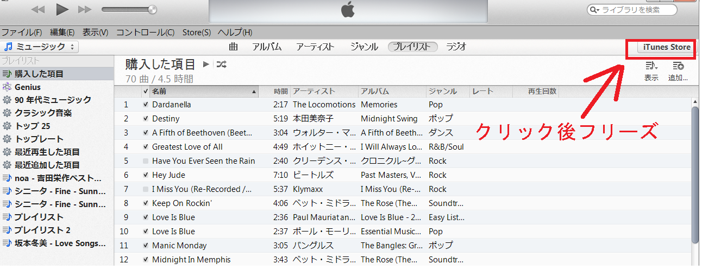
Task: Open the 90 年代ミュージック smart playlist
Action: (53, 100)
